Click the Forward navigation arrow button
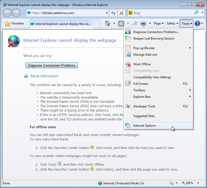The width and height of the screenshot is (207, 188). tap(16, 13)
